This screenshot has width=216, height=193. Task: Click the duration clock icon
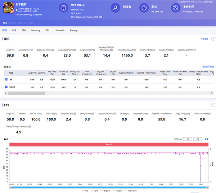[x=144, y=8]
